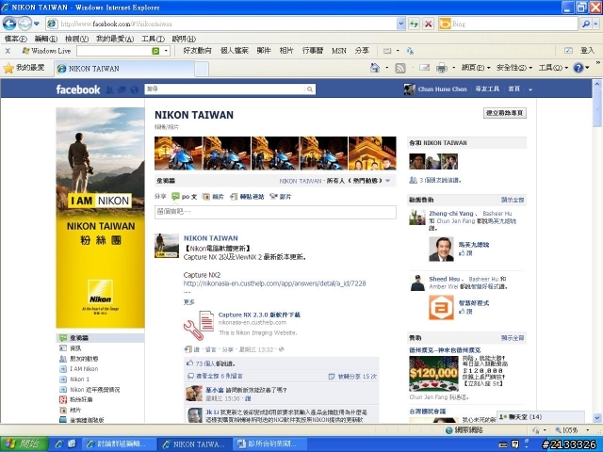Click the blue Help question mark icon
Image resolution: width=603 pixels, height=452 pixels.
(579, 68)
